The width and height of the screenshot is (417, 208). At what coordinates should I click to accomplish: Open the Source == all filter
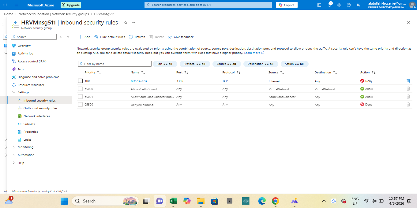pos(226,64)
